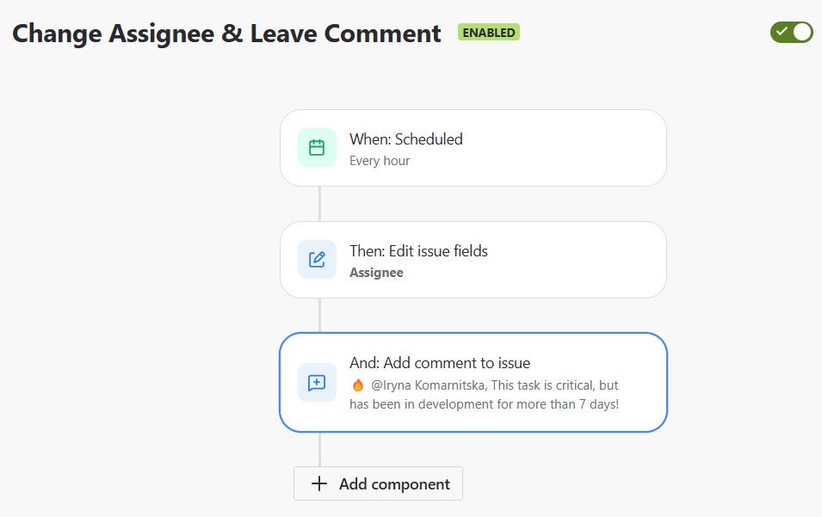Viewport: 822px width, 517px height.
Task: Click the Every hour schedule text
Action: [380, 161]
